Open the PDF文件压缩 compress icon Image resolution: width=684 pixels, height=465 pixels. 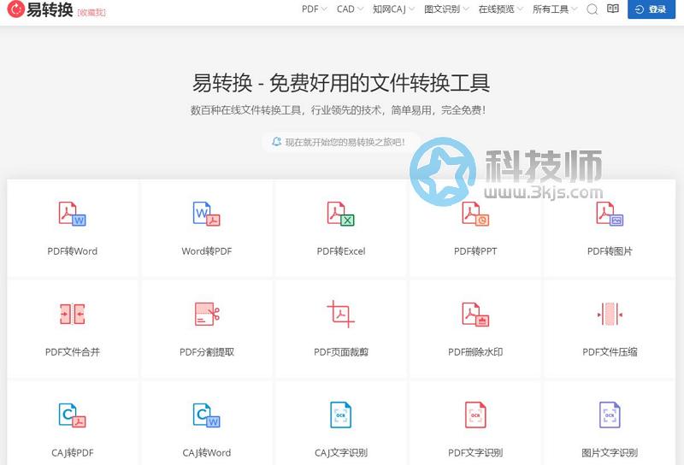coord(610,314)
